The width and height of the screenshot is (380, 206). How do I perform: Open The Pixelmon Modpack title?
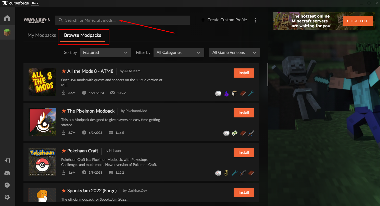pos(91,111)
